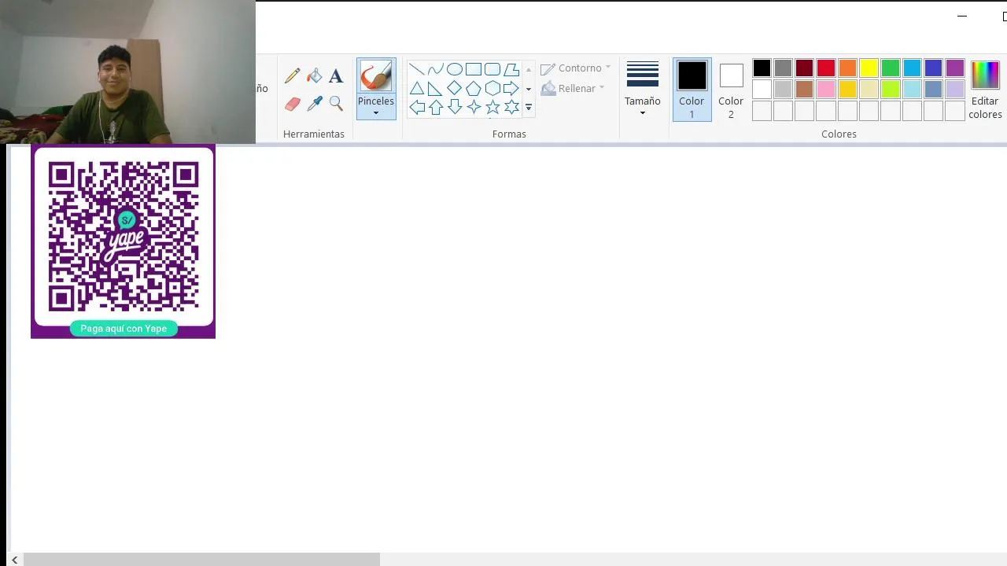Pick the orange color swatch
Viewport: 1007px width, 566px height.
pyautogui.click(x=847, y=68)
